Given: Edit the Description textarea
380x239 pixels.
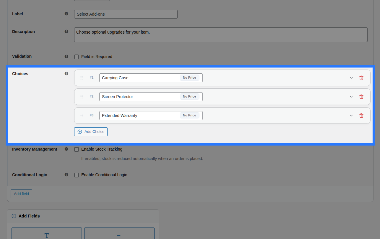Looking at the screenshot, I should 221,35.
